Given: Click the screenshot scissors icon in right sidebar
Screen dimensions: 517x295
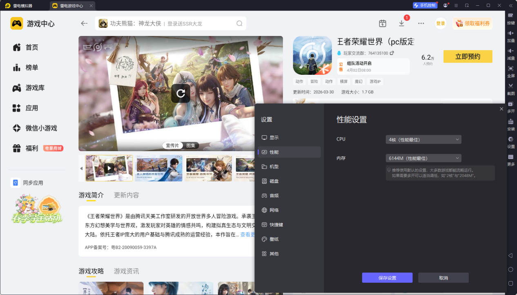Looking at the screenshot, I should [x=510, y=86].
